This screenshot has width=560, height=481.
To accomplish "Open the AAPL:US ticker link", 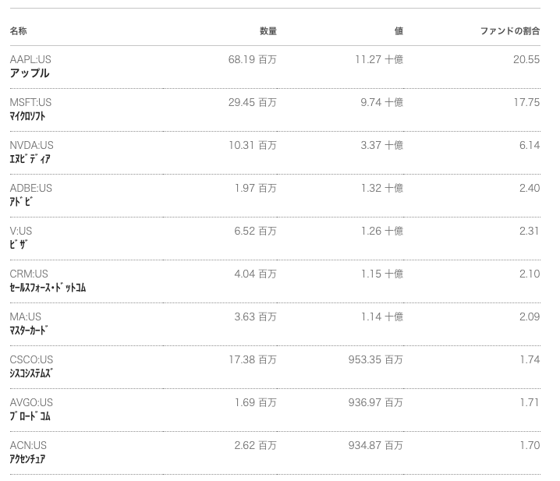I will tap(30, 59).
